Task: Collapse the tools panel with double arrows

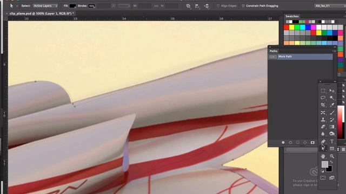Action: click(335, 81)
